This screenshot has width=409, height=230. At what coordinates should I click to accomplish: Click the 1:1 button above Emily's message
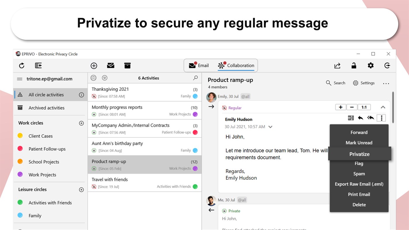pyautogui.click(x=364, y=107)
